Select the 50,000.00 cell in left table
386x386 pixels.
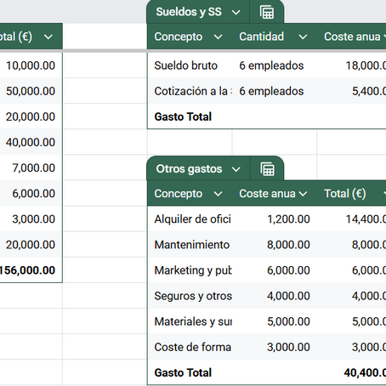[31, 91]
